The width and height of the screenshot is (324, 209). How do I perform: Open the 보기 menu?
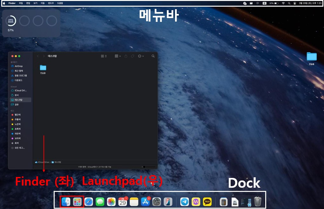35,3
